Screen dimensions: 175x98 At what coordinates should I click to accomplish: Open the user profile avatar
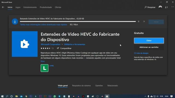[x=160, y=7]
